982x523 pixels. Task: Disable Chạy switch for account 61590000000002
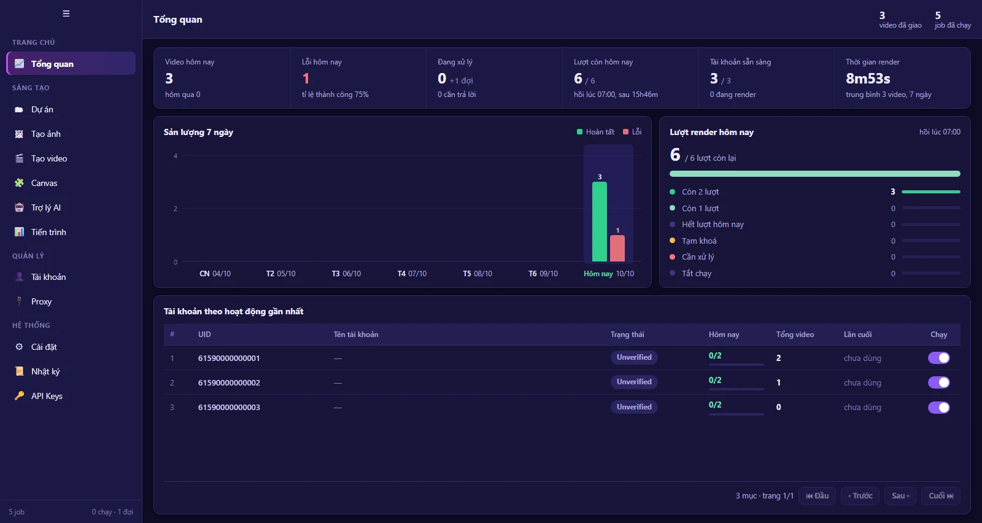[938, 382]
